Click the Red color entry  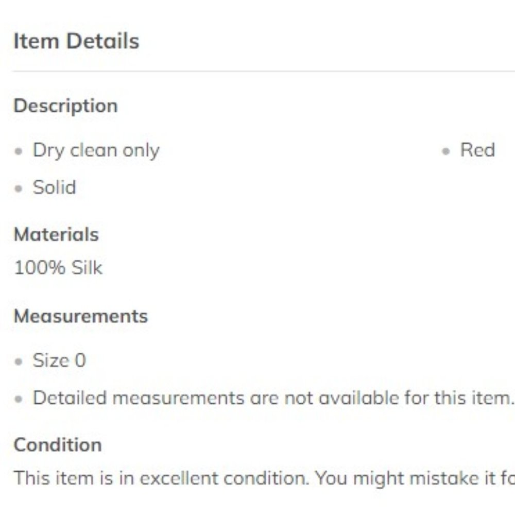tap(477, 150)
